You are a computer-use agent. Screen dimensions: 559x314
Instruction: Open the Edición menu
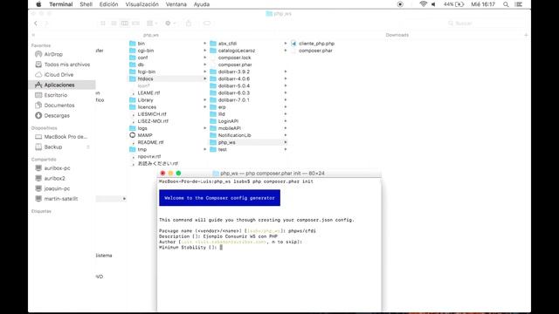tap(108, 4)
